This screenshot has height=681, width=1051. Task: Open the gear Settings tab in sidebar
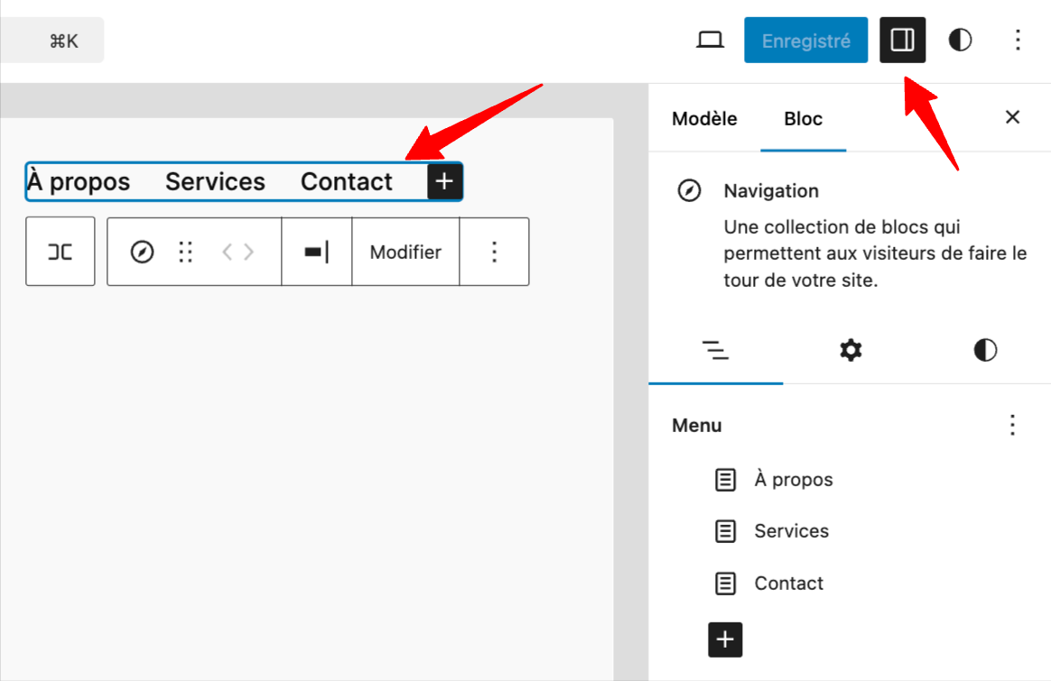click(x=850, y=352)
